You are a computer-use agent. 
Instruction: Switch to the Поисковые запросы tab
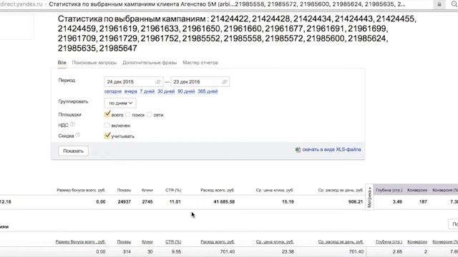[94, 63]
